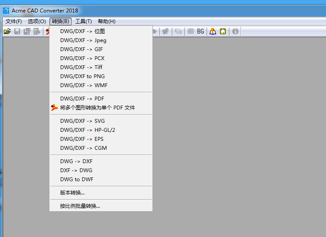Choose DWG -> DXF conversion
326x237 pixels.
[101, 161]
